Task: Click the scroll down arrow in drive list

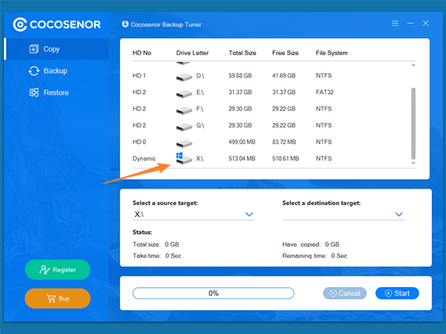Action: (x=413, y=163)
